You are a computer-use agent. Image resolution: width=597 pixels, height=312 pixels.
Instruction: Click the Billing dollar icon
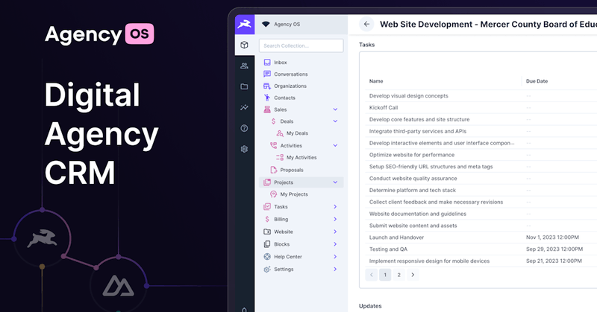267,219
